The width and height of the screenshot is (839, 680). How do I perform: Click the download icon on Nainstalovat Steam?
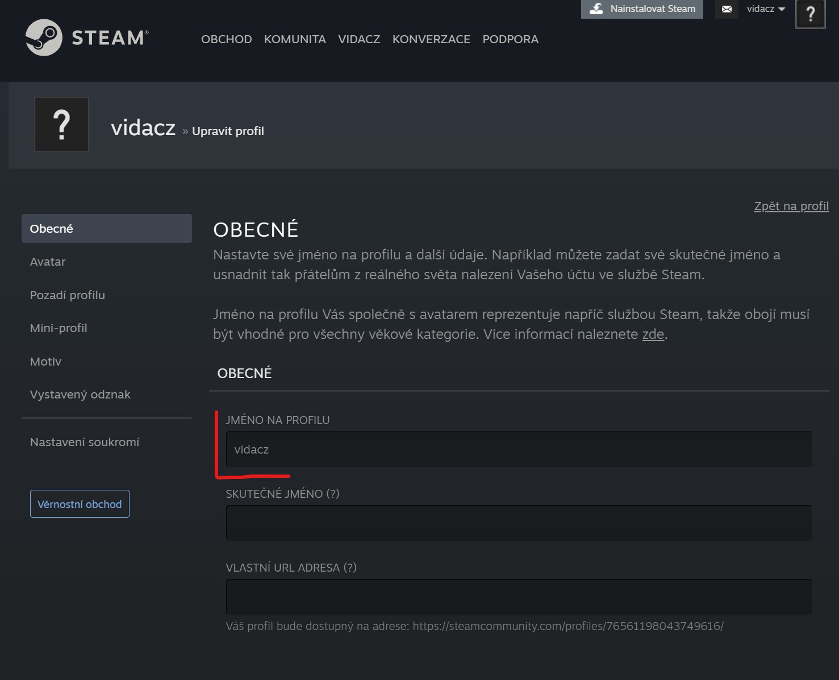tap(596, 9)
